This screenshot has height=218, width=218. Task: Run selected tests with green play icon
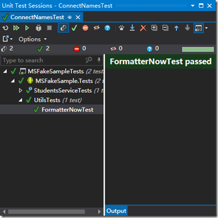pos(27,28)
